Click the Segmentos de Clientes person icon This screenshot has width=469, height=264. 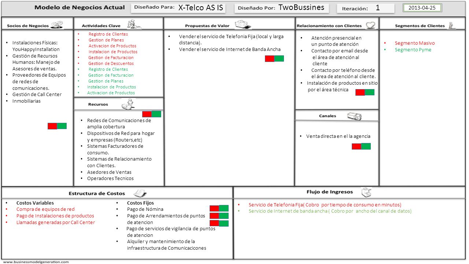(453, 25)
